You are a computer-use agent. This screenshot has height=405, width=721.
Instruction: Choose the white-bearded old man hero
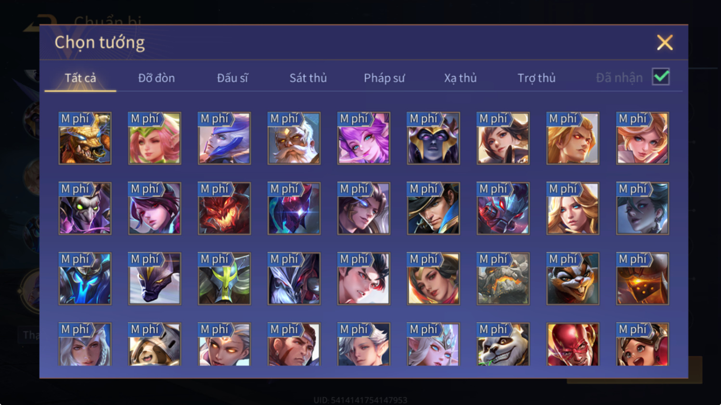tap(294, 139)
